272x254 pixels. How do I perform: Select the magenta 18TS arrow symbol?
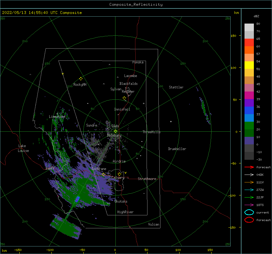(249, 205)
